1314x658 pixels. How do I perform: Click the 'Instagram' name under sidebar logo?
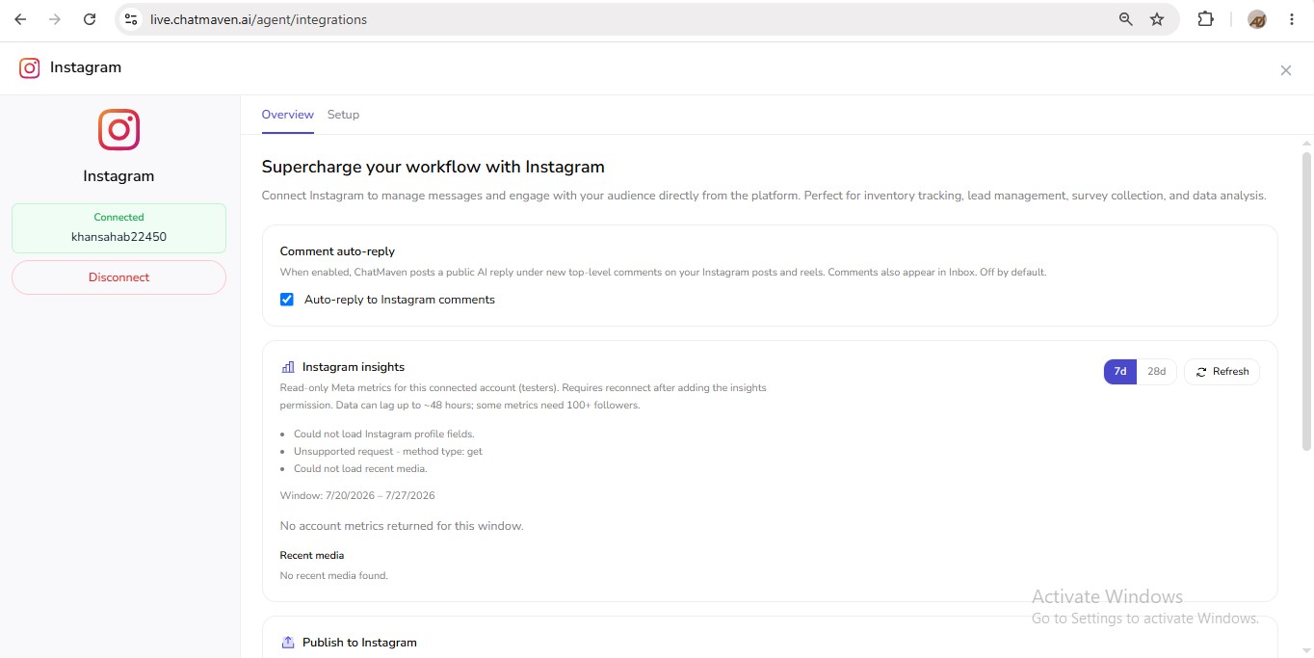pos(119,176)
